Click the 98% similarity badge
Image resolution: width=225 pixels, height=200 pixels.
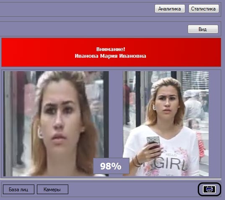pos(111,166)
